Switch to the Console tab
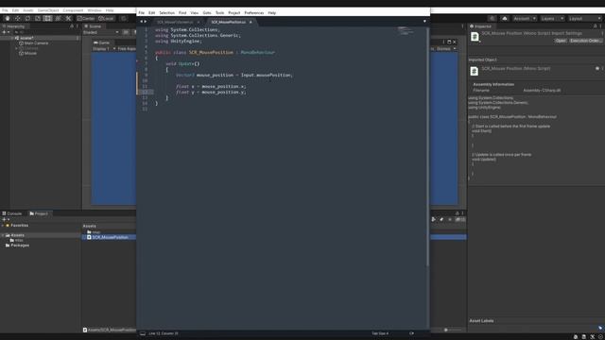The height and width of the screenshot is (340, 605). pos(12,213)
